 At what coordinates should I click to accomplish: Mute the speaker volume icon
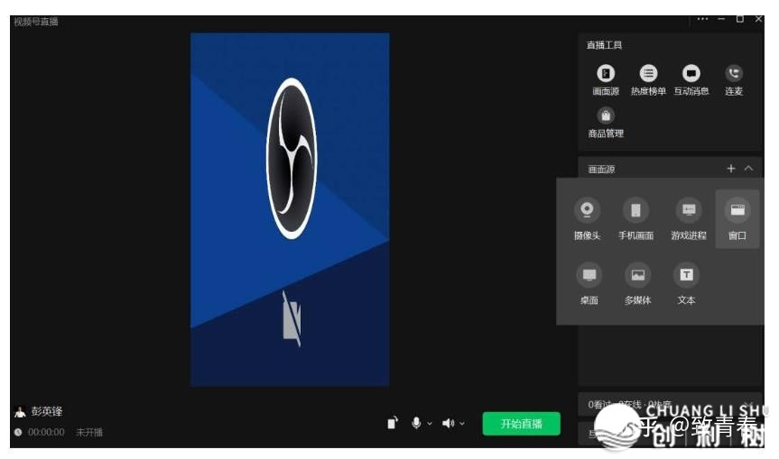448,423
